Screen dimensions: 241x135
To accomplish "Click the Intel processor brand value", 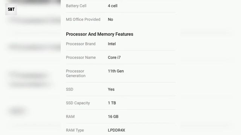I will (112, 44).
